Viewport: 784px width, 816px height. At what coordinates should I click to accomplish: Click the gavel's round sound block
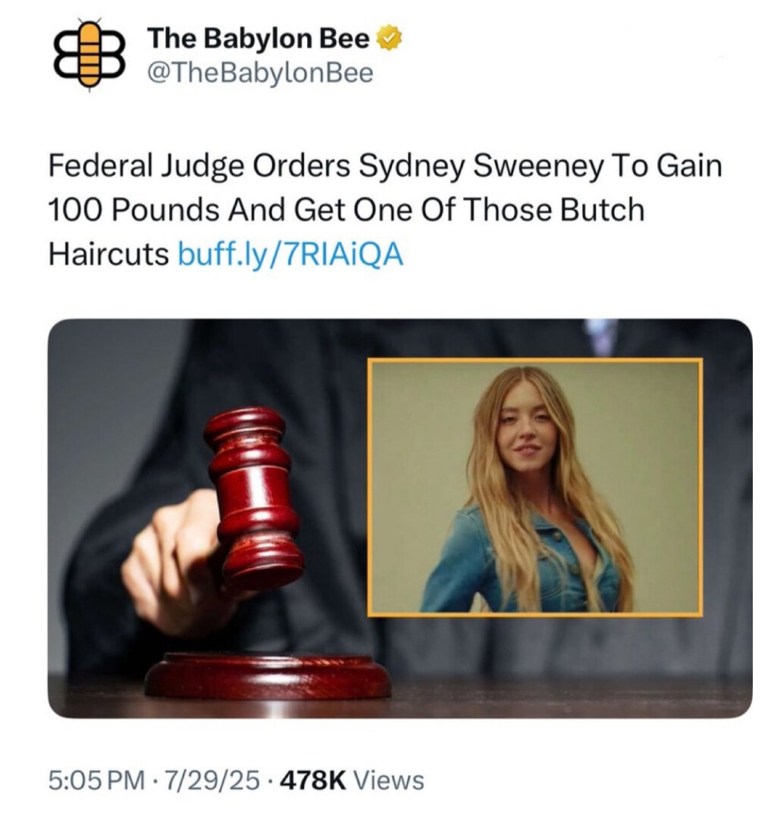(x=268, y=675)
